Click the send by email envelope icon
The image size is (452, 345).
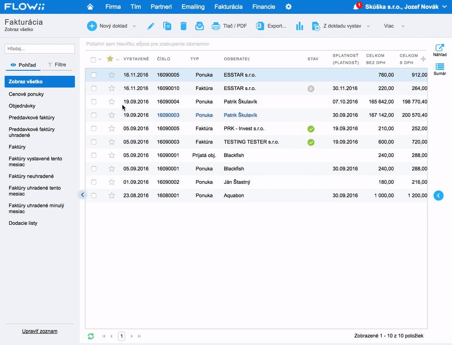[200, 26]
